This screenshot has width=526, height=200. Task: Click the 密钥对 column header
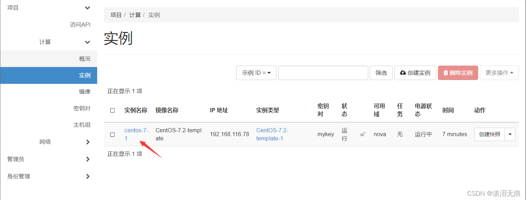pyautogui.click(x=323, y=110)
